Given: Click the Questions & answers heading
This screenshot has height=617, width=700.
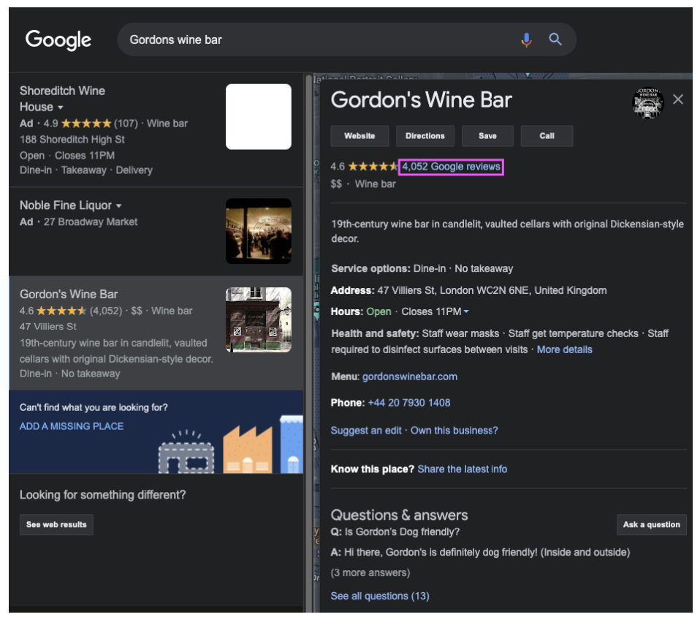Looking at the screenshot, I should point(399,515).
